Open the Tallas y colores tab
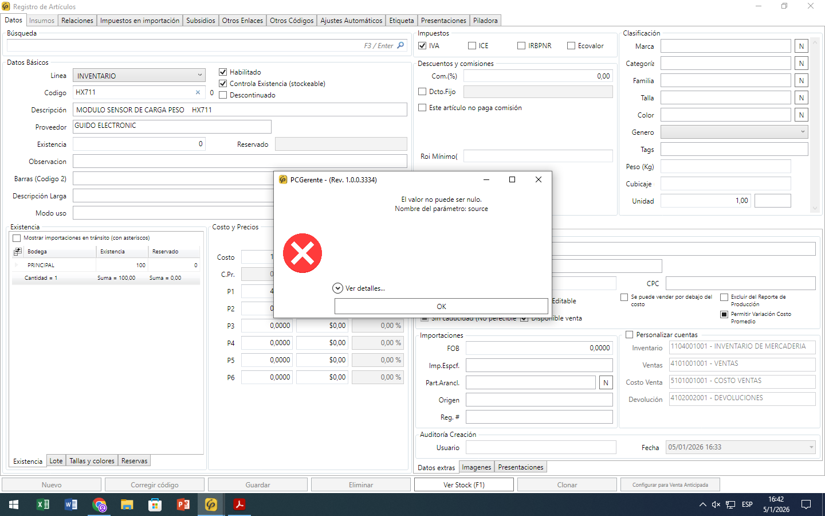 [92, 461]
